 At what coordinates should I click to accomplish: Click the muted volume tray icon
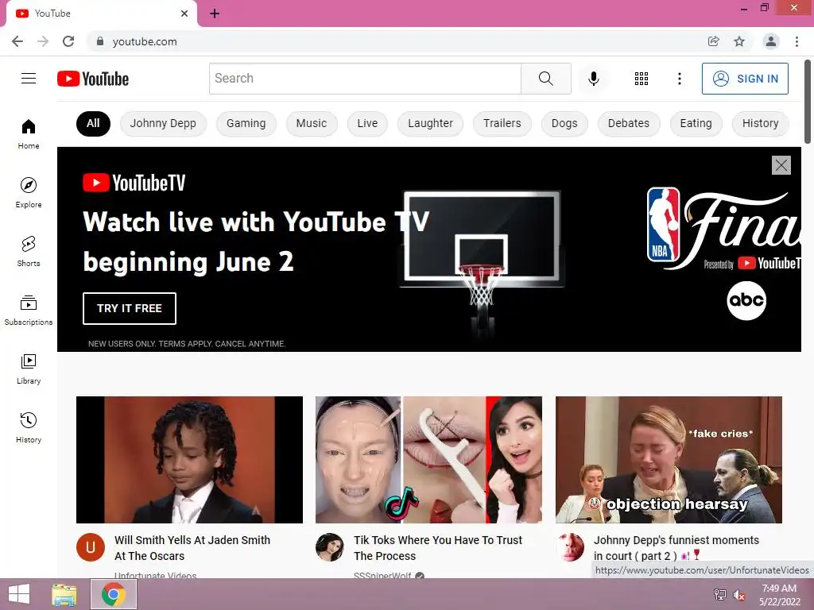click(739, 595)
